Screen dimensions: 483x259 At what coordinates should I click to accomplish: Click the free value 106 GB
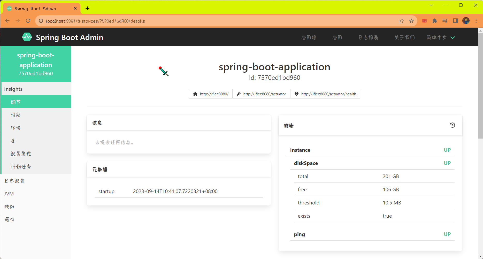(x=391, y=189)
